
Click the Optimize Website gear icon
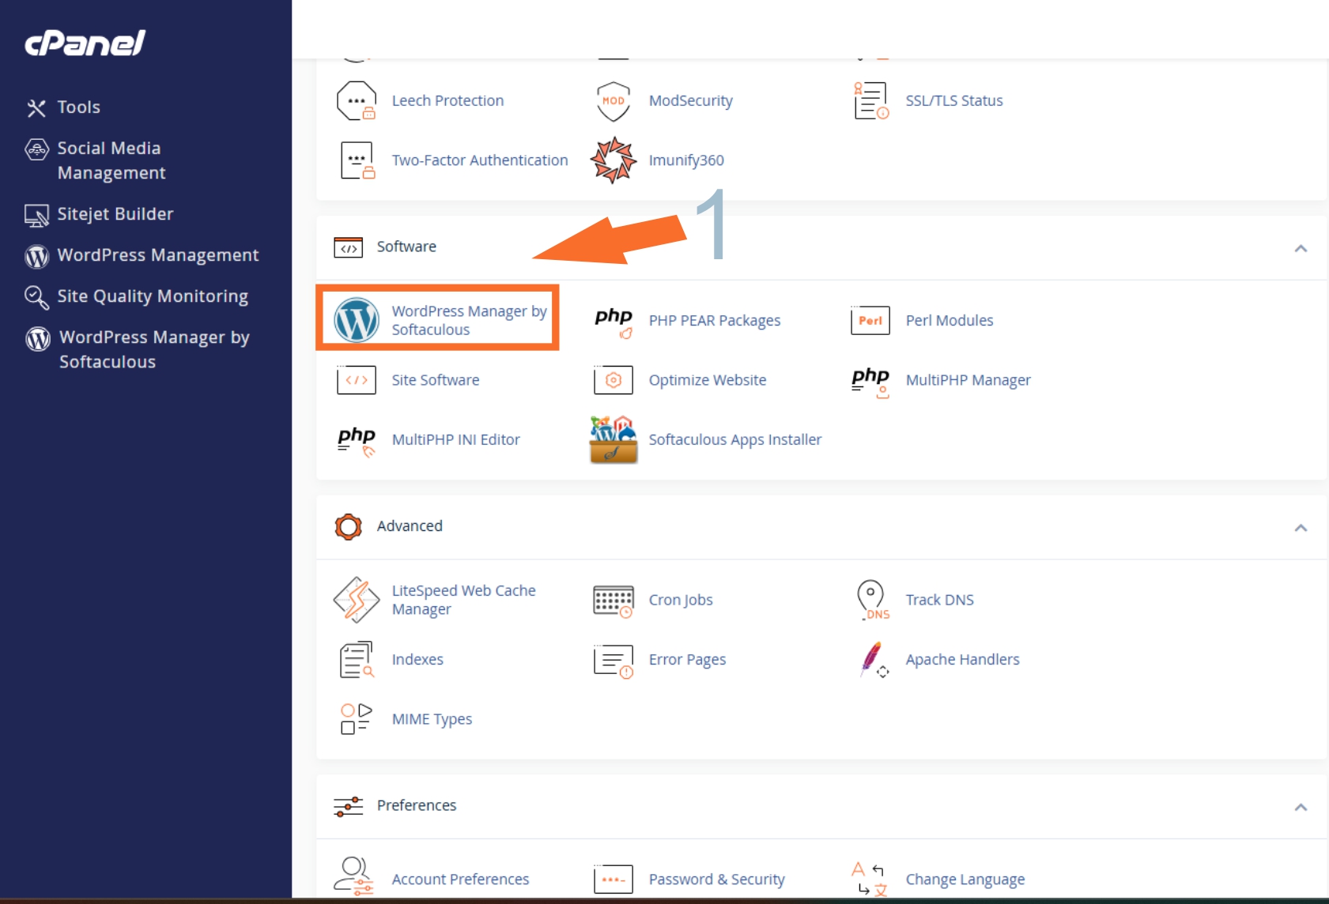tap(614, 380)
